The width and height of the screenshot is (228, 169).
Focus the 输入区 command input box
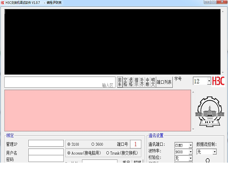tap(60, 82)
